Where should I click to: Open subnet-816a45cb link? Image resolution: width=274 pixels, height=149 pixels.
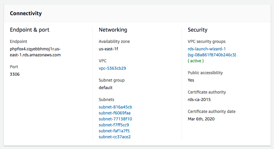[x=115, y=107]
